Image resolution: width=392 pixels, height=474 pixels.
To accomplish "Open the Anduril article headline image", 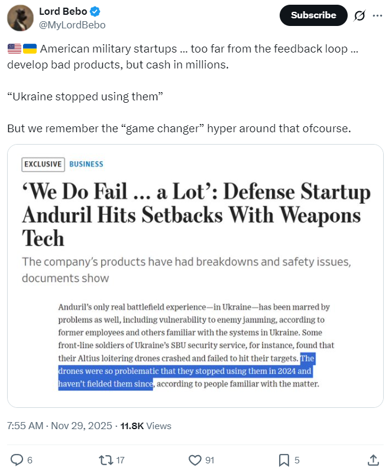I will pyautogui.click(x=196, y=215).
